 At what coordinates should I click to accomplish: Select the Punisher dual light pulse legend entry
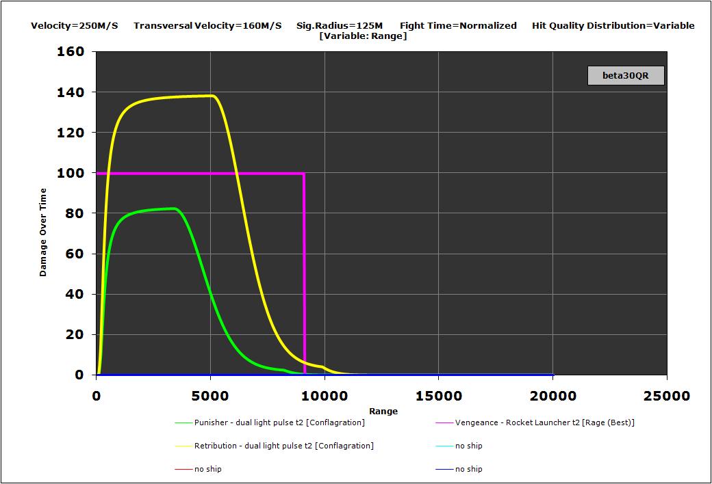pyautogui.click(x=270, y=422)
